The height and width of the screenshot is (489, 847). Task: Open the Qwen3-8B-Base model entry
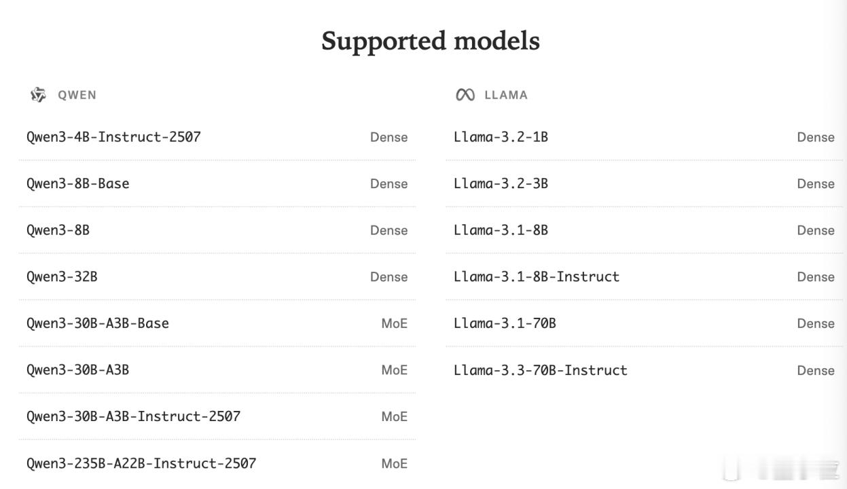77,184
